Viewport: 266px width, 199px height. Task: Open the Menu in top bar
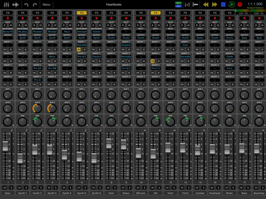click(47, 4)
